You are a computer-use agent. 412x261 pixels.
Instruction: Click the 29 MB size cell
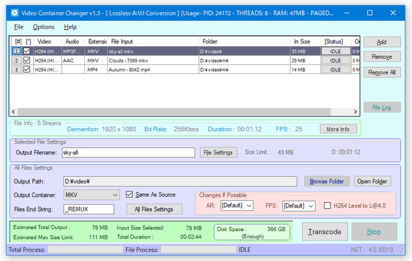click(x=305, y=60)
